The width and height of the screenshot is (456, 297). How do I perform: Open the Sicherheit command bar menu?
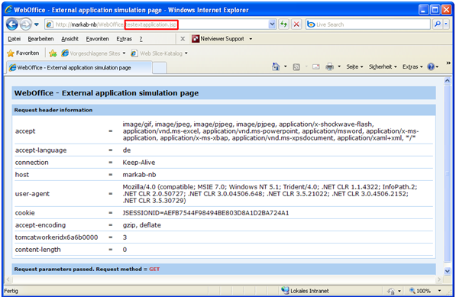383,67
